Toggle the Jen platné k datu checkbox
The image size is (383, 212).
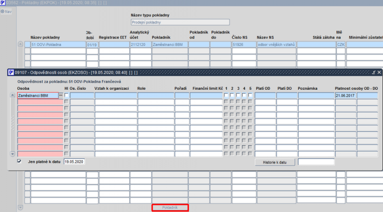[19, 161]
